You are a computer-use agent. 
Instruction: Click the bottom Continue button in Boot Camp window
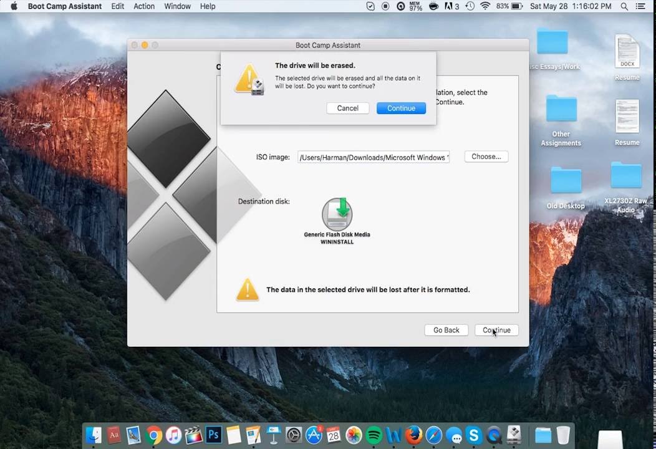click(496, 330)
